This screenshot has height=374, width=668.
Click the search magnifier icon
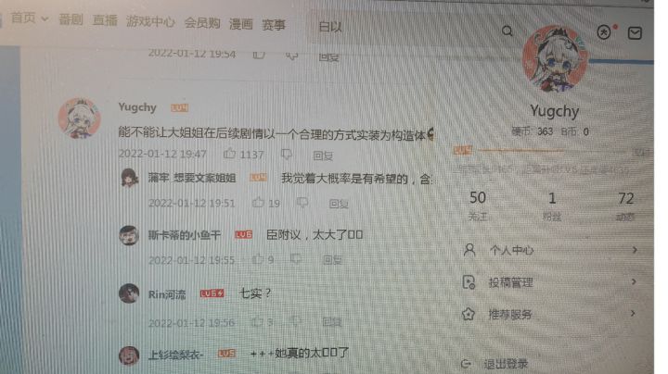tap(507, 31)
